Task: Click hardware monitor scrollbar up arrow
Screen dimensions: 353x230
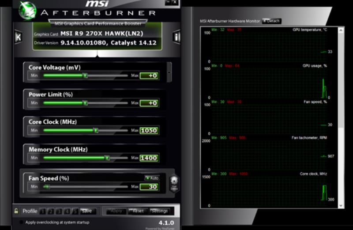Action: pyautogui.click(x=341, y=30)
